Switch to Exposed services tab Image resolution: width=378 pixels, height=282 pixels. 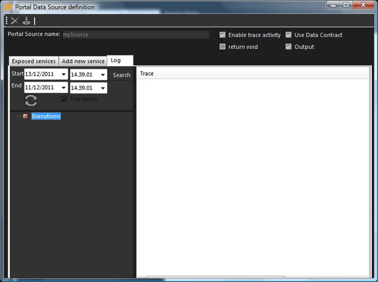pos(34,61)
